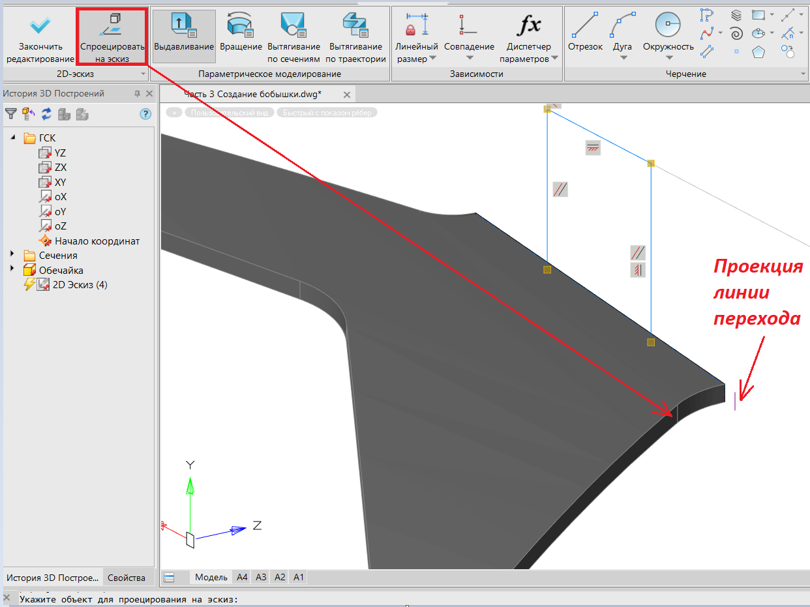The height and width of the screenshot is (607, 810).
Task: Pick the spiral drawing tool icon
Action: pyautogui.click(x=736, y=33)
